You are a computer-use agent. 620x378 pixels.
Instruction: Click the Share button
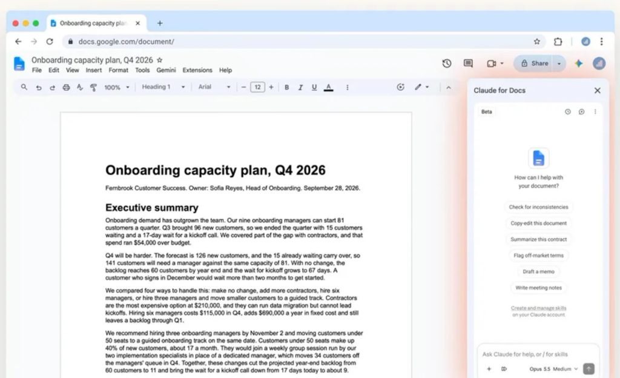534,63
